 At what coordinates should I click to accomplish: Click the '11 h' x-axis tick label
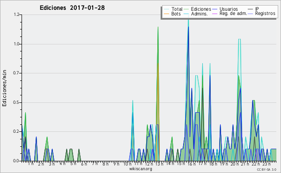coord(138,164)
